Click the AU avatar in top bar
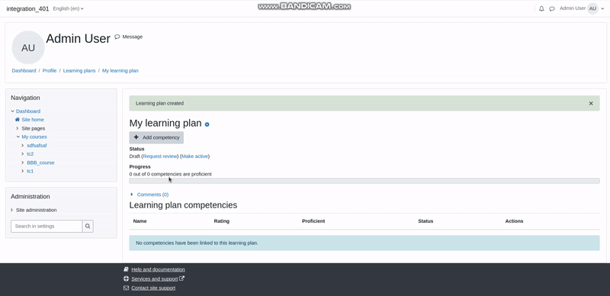The image size is (610, 296). click(x=592, y=8)
